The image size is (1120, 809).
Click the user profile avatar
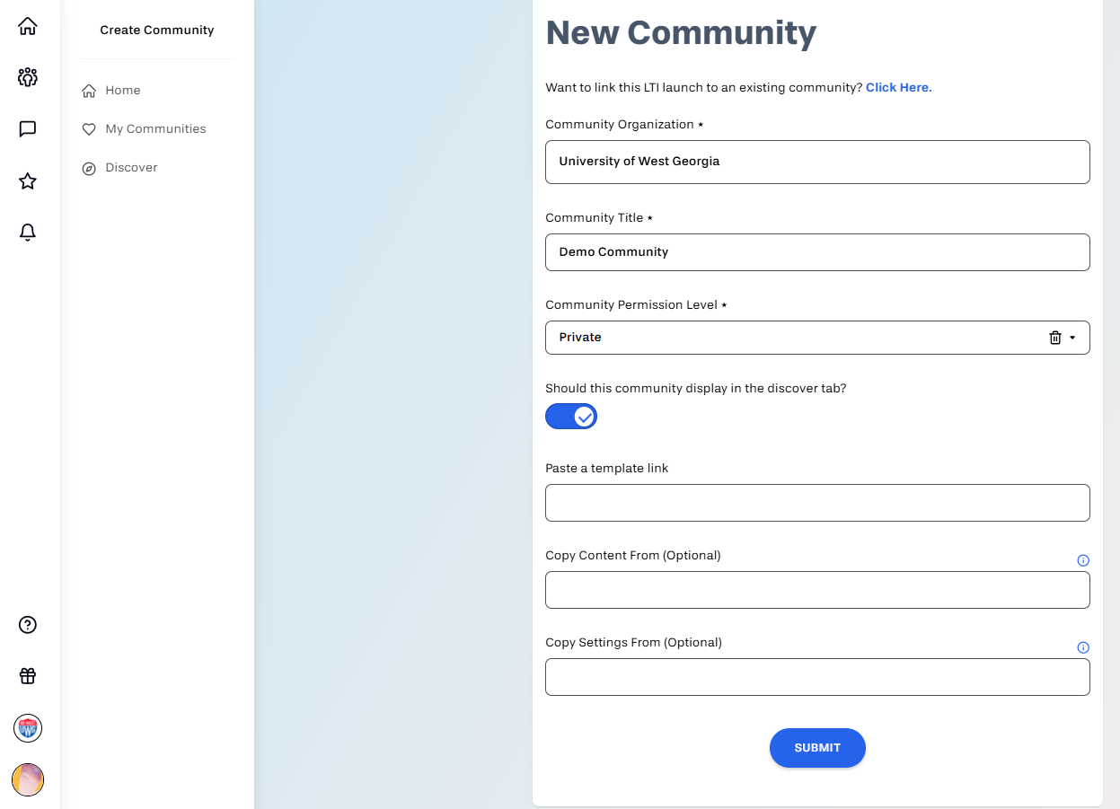coord(28,779)
